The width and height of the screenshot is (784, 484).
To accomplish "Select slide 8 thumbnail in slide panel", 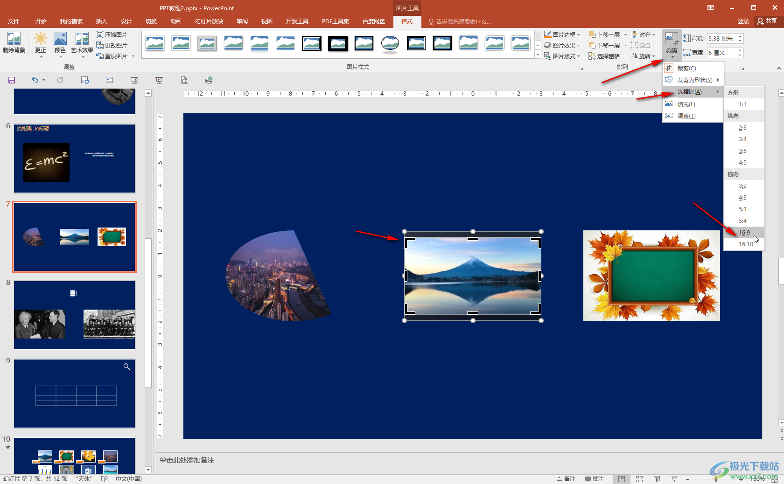I will [x=74, y=315].
